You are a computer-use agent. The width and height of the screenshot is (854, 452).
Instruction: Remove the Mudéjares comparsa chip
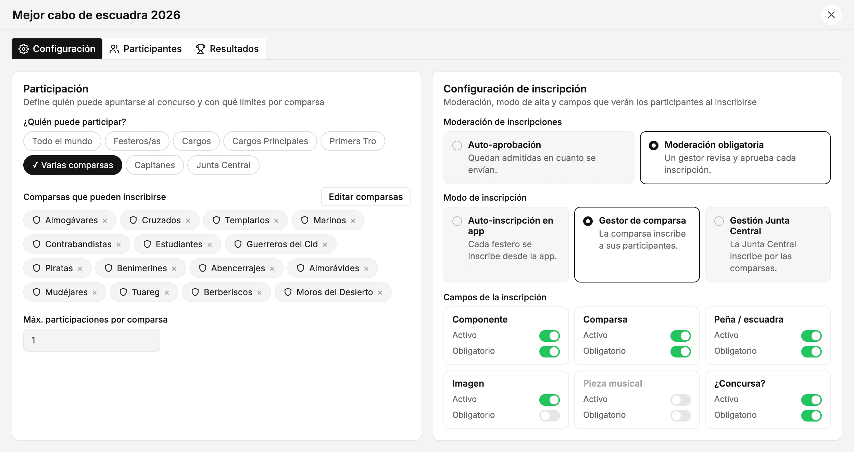click(95, 292)
